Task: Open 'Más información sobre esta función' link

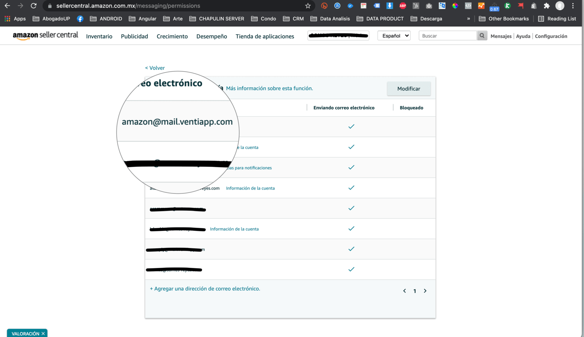Action: [x=269, y=88]
